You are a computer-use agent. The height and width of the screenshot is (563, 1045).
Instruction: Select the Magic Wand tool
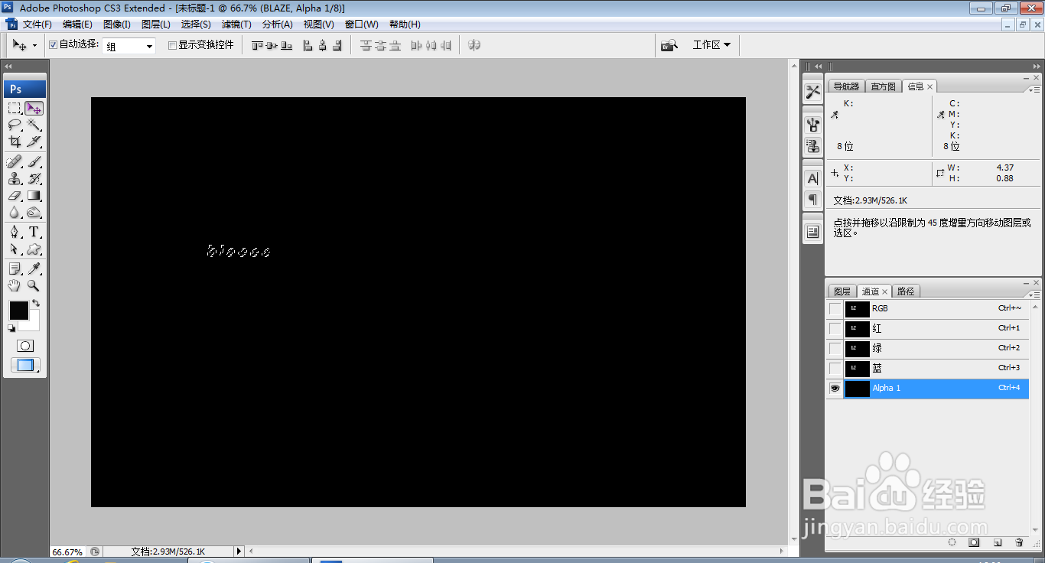point(34,125)
